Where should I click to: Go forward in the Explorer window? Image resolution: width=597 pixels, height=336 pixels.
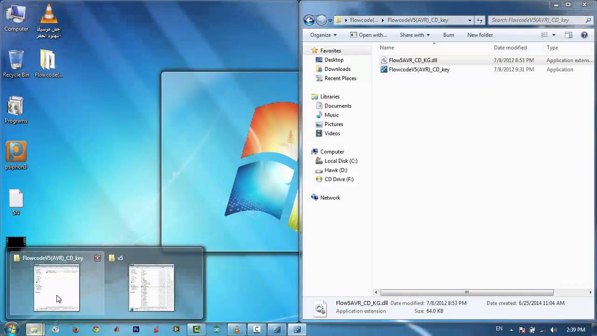(321, 20)
